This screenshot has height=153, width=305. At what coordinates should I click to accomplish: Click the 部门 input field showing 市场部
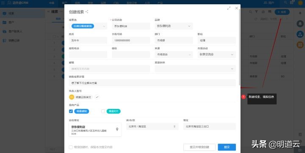[174, 41]
